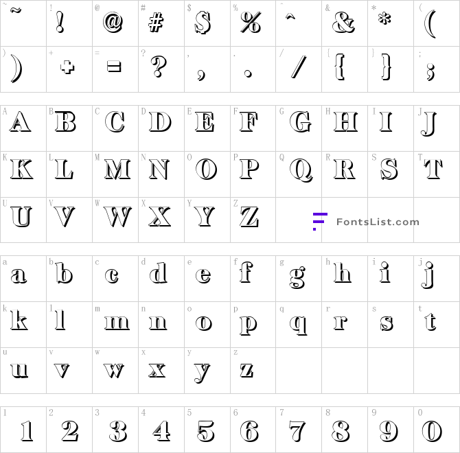Select the plus sign glyph
The width and height of the screenshot is (460, 453).
coord(67,67)
